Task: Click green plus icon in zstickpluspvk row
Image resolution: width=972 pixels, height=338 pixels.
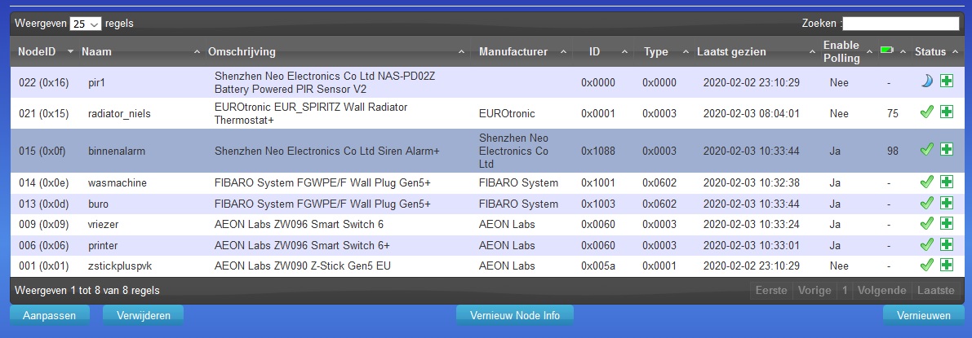Action: [x=947, y=265]
